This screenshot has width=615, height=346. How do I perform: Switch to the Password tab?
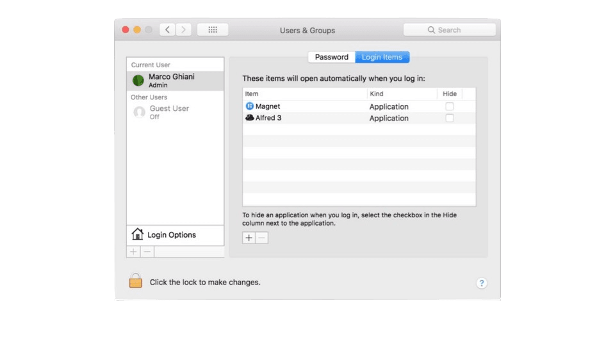(x=331, y=57)
